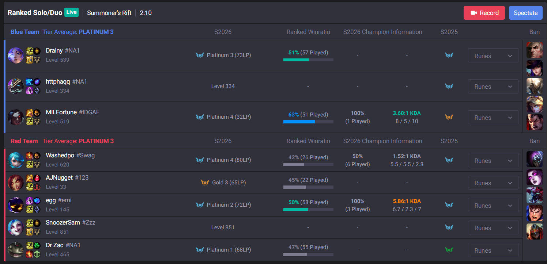Open Washedpo summoner profile
Viewport: 547px width, 264px height.
pyautogui.click(x=70, y=155)
